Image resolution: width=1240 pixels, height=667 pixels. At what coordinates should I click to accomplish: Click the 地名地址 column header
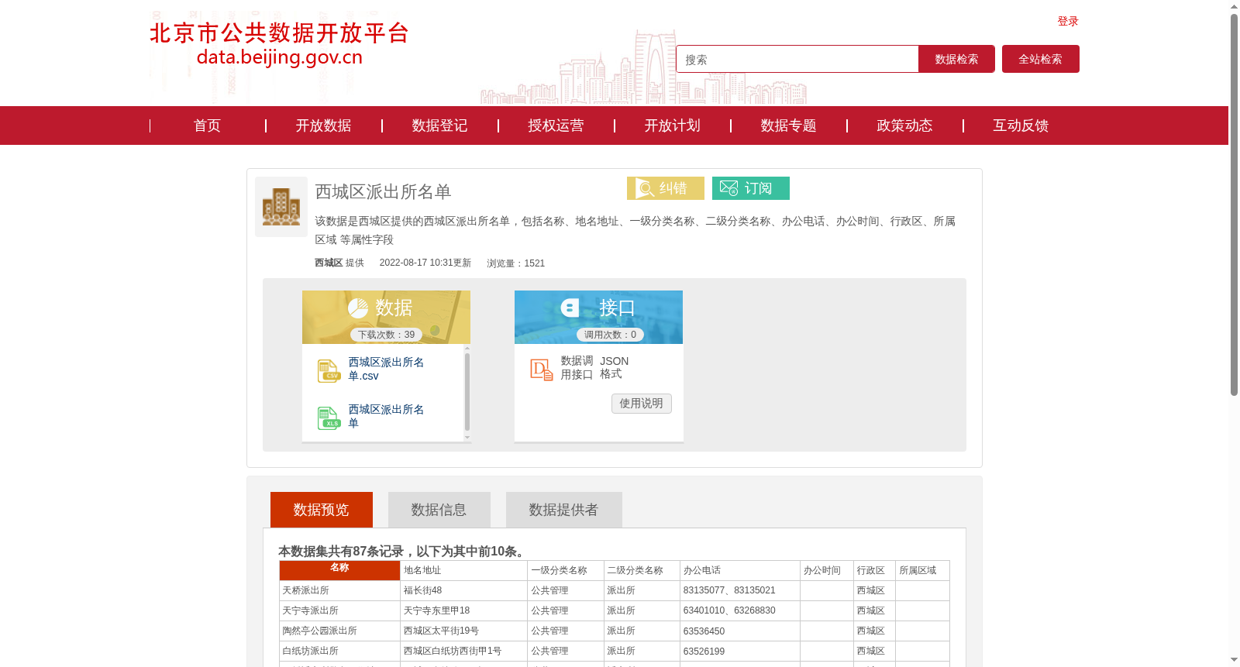pos(463,571)
